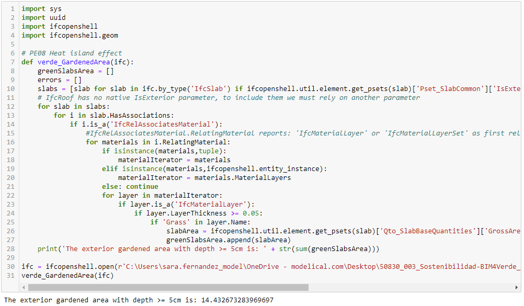524x306 pixels.
Task: Click the 'else: continue' statement on line 21
Action: pos(130,187)
